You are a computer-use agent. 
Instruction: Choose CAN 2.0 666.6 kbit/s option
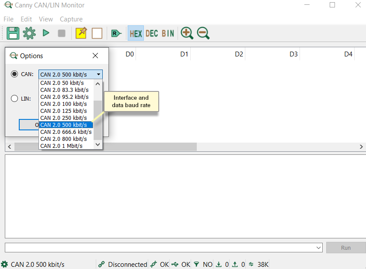[x=66, y=132]
